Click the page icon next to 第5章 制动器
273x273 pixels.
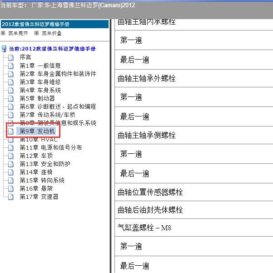click(x=11, y=99)
